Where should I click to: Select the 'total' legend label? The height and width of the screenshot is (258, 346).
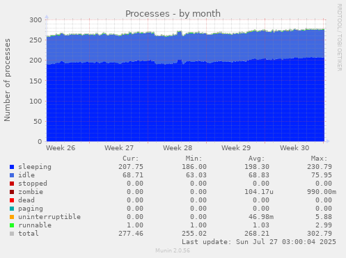29,234
